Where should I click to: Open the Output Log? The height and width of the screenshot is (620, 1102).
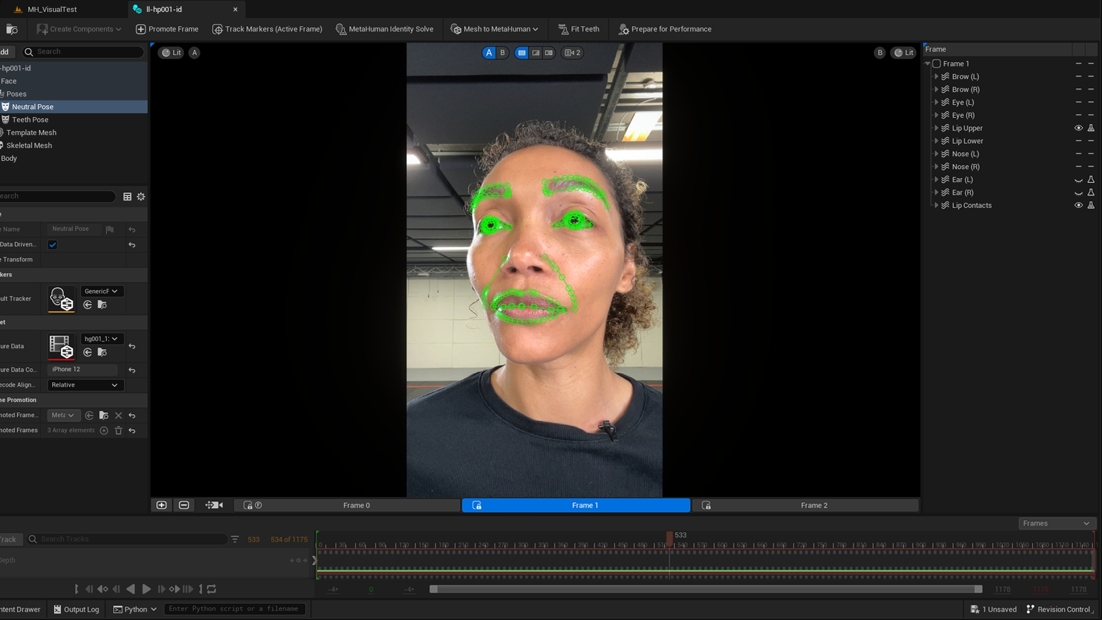(x=76, y=609)
